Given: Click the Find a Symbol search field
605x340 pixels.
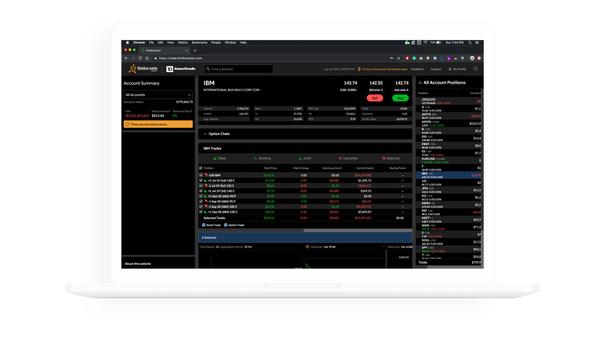Looking at the screenshot, I should (x=239, y=69).
